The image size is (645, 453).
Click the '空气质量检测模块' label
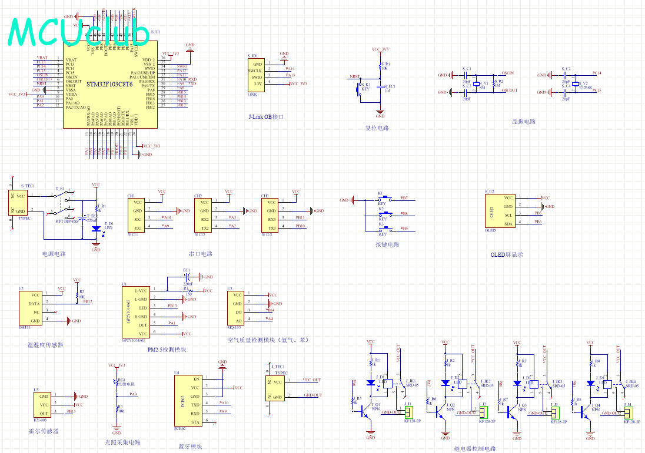(x=251, y=340)
